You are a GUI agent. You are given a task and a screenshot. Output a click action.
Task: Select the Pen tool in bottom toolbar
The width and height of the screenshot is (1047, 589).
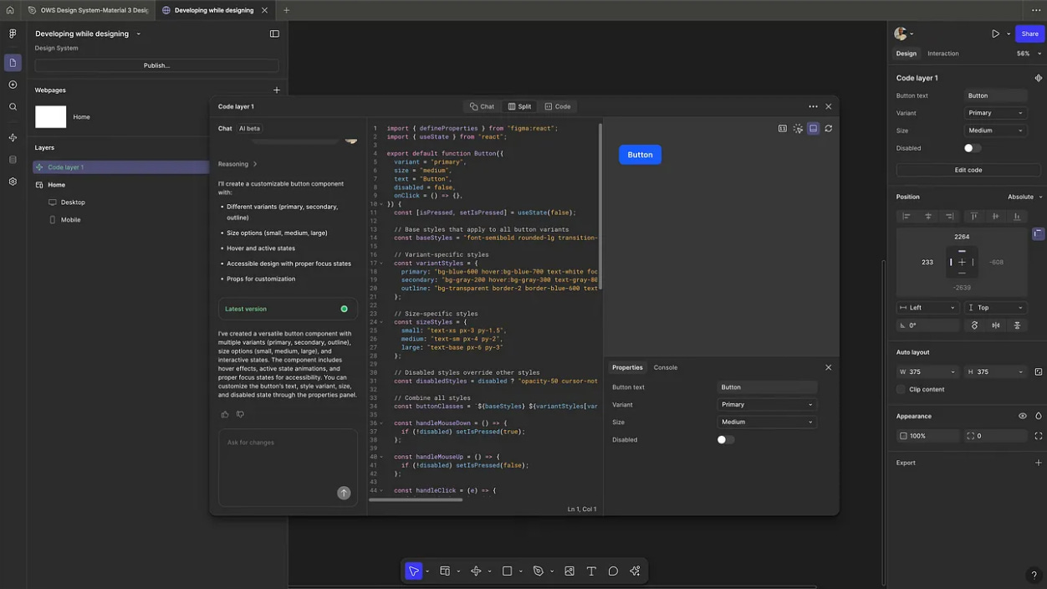point(539,571)
